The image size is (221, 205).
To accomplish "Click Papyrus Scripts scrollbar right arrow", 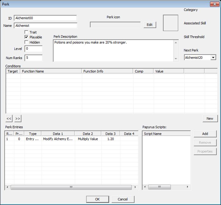I will coord(188,187).
